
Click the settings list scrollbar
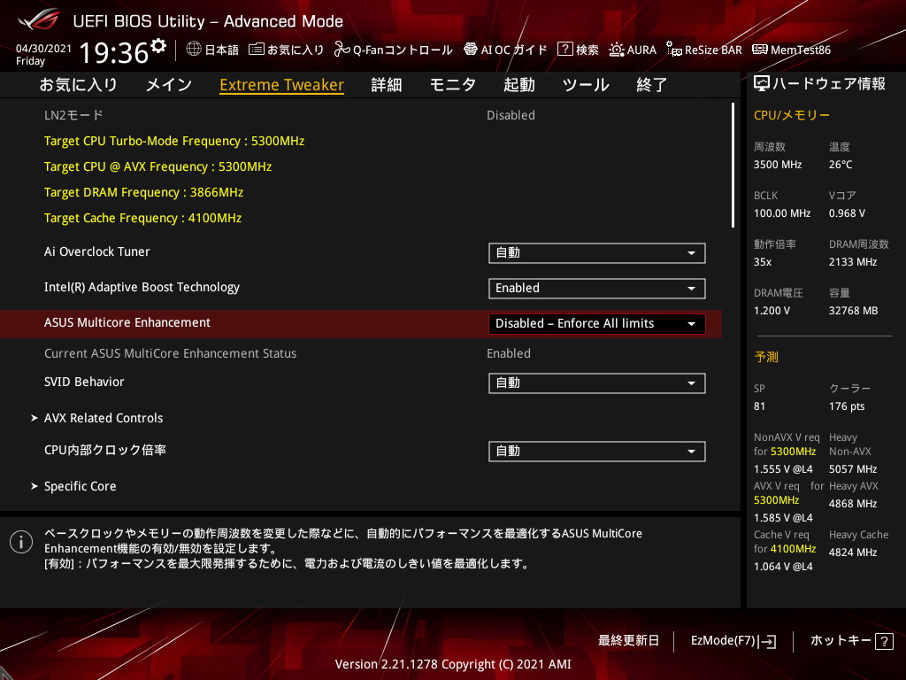point(733,165)
